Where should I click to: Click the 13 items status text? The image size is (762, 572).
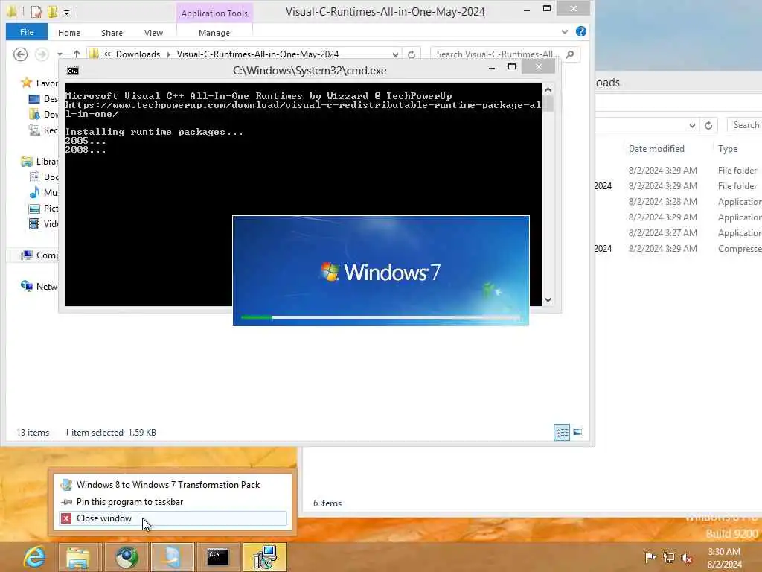click(33, 433)
